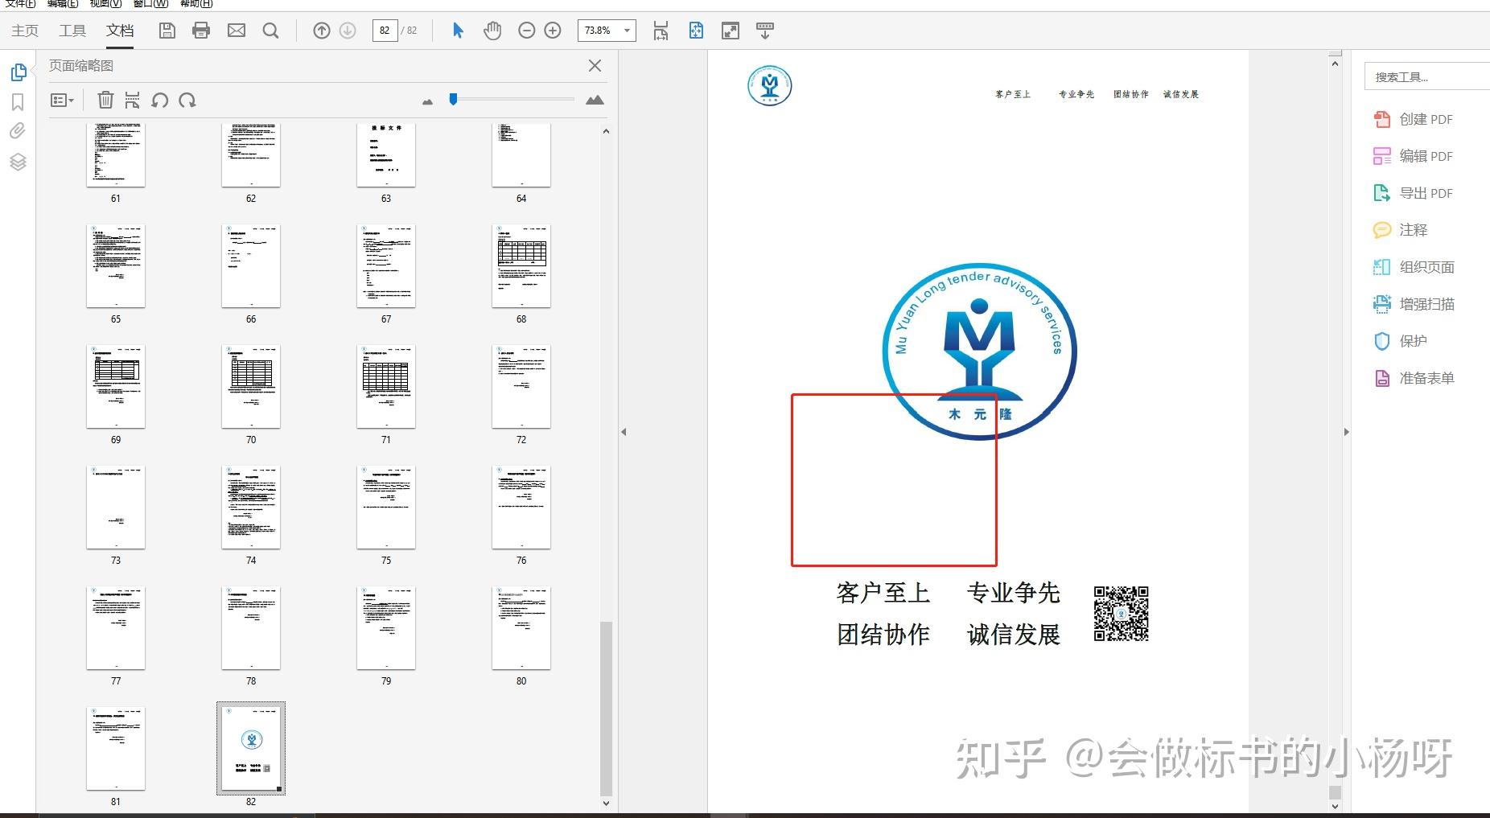
Task: Click the full screen mode icon
Action: (731, 31)
